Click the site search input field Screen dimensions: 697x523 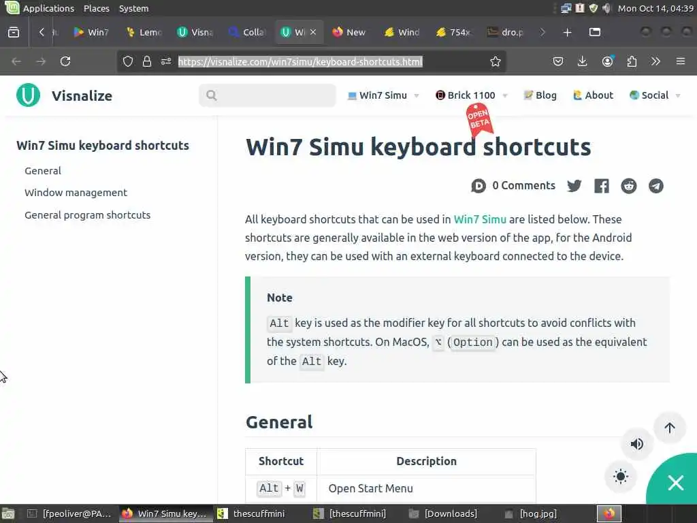point(267,95)
